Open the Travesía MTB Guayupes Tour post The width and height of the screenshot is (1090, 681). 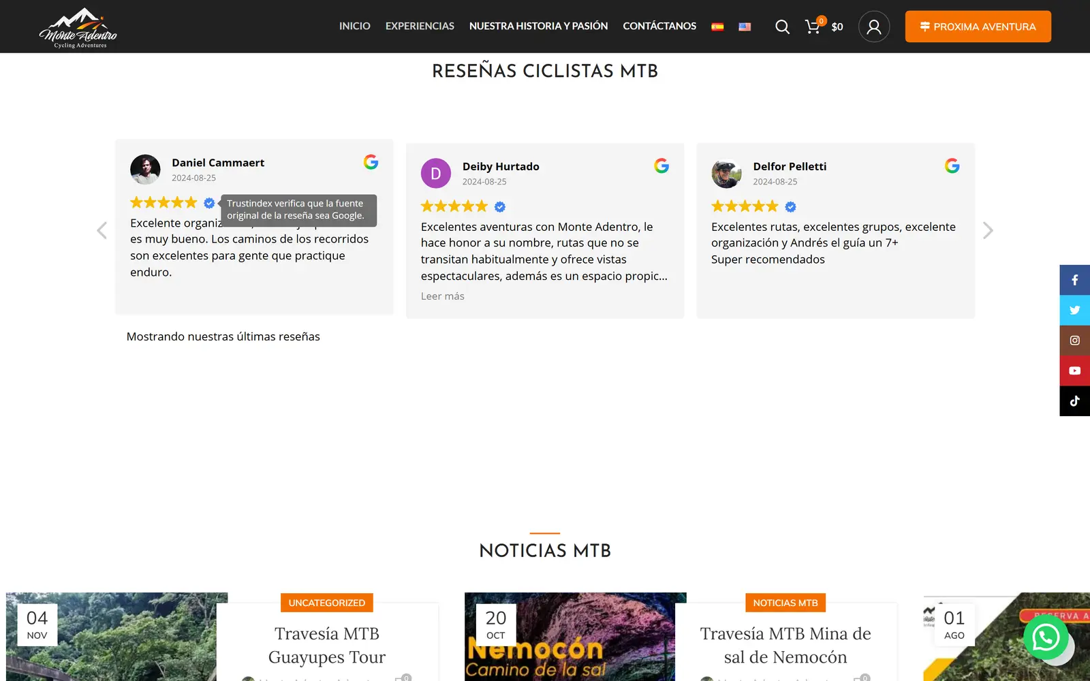tap(327, 646)
